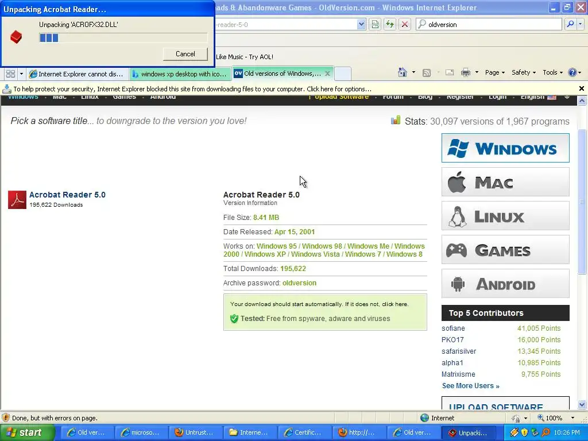588x441 pixels.
Task: Open the Help question mark icon
Action: (572, 72)
